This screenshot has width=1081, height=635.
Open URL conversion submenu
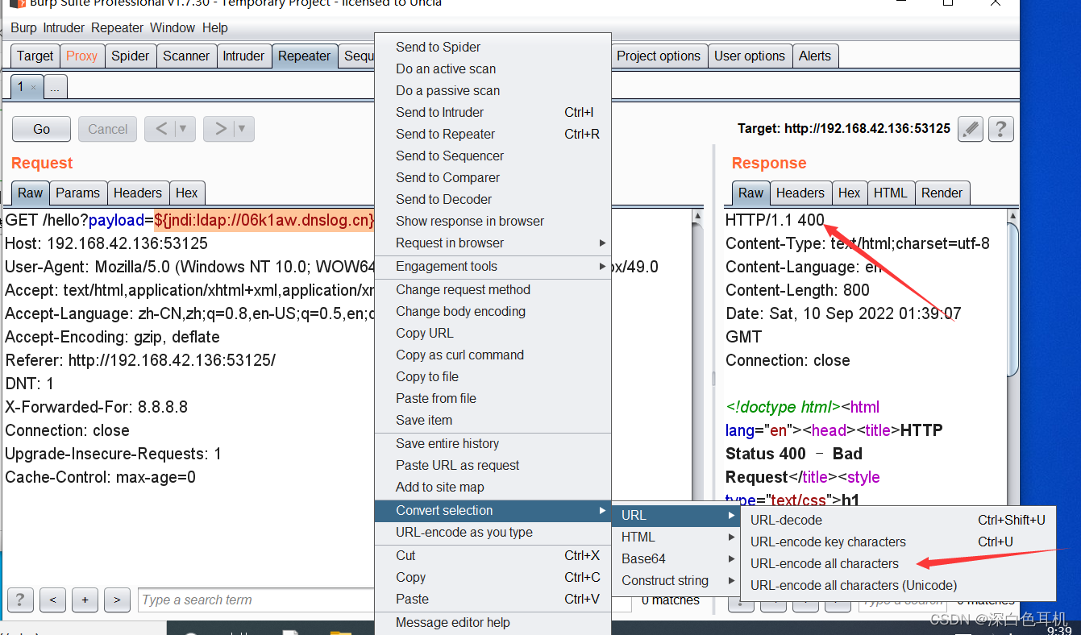point(676,515)
